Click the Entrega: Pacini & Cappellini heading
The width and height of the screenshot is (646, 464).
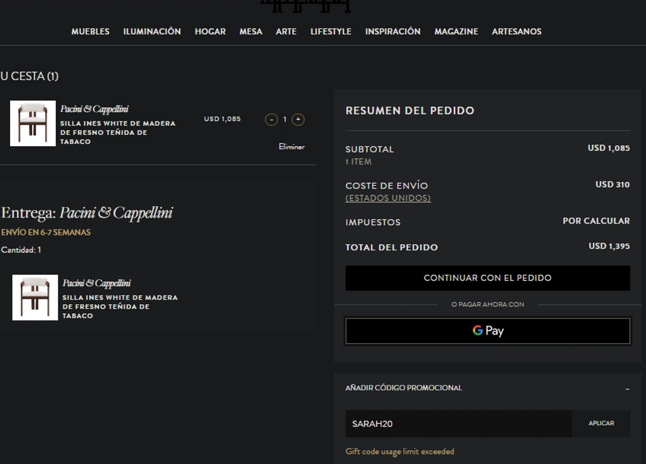(87, 213)
